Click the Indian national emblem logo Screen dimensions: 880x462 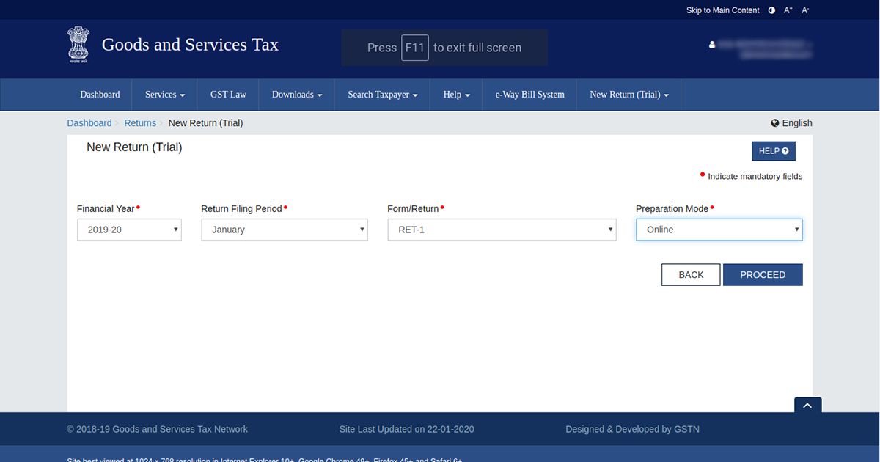tap(78, 45)
